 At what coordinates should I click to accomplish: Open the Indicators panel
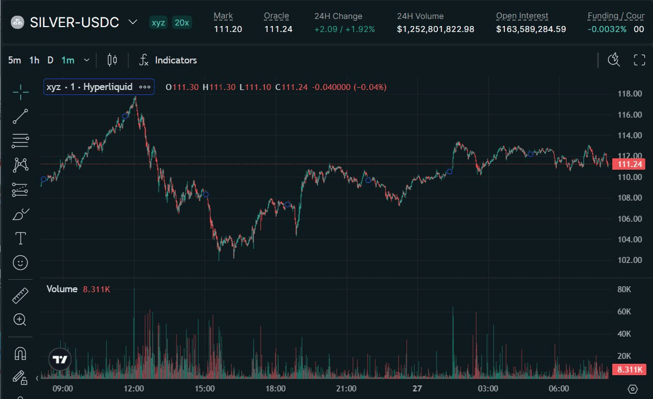168,60
